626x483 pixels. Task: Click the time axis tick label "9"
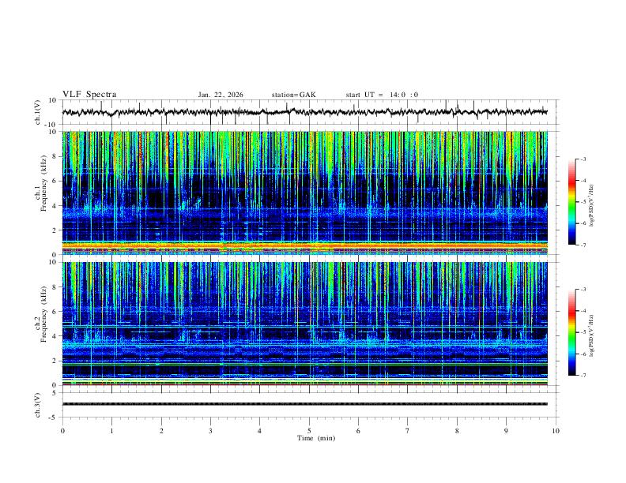(x=506, y=431)
